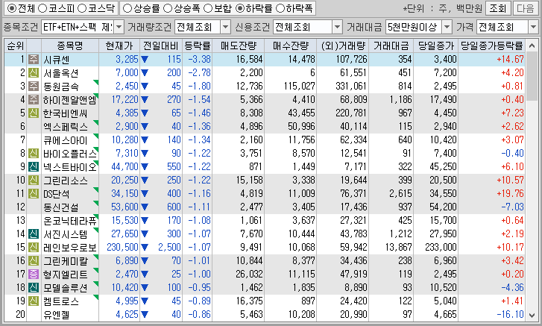This screenshot has height=326, width=542.
Task: Click the 신 badge beside 모델솔루션
Action: click(x=34, y=287)
